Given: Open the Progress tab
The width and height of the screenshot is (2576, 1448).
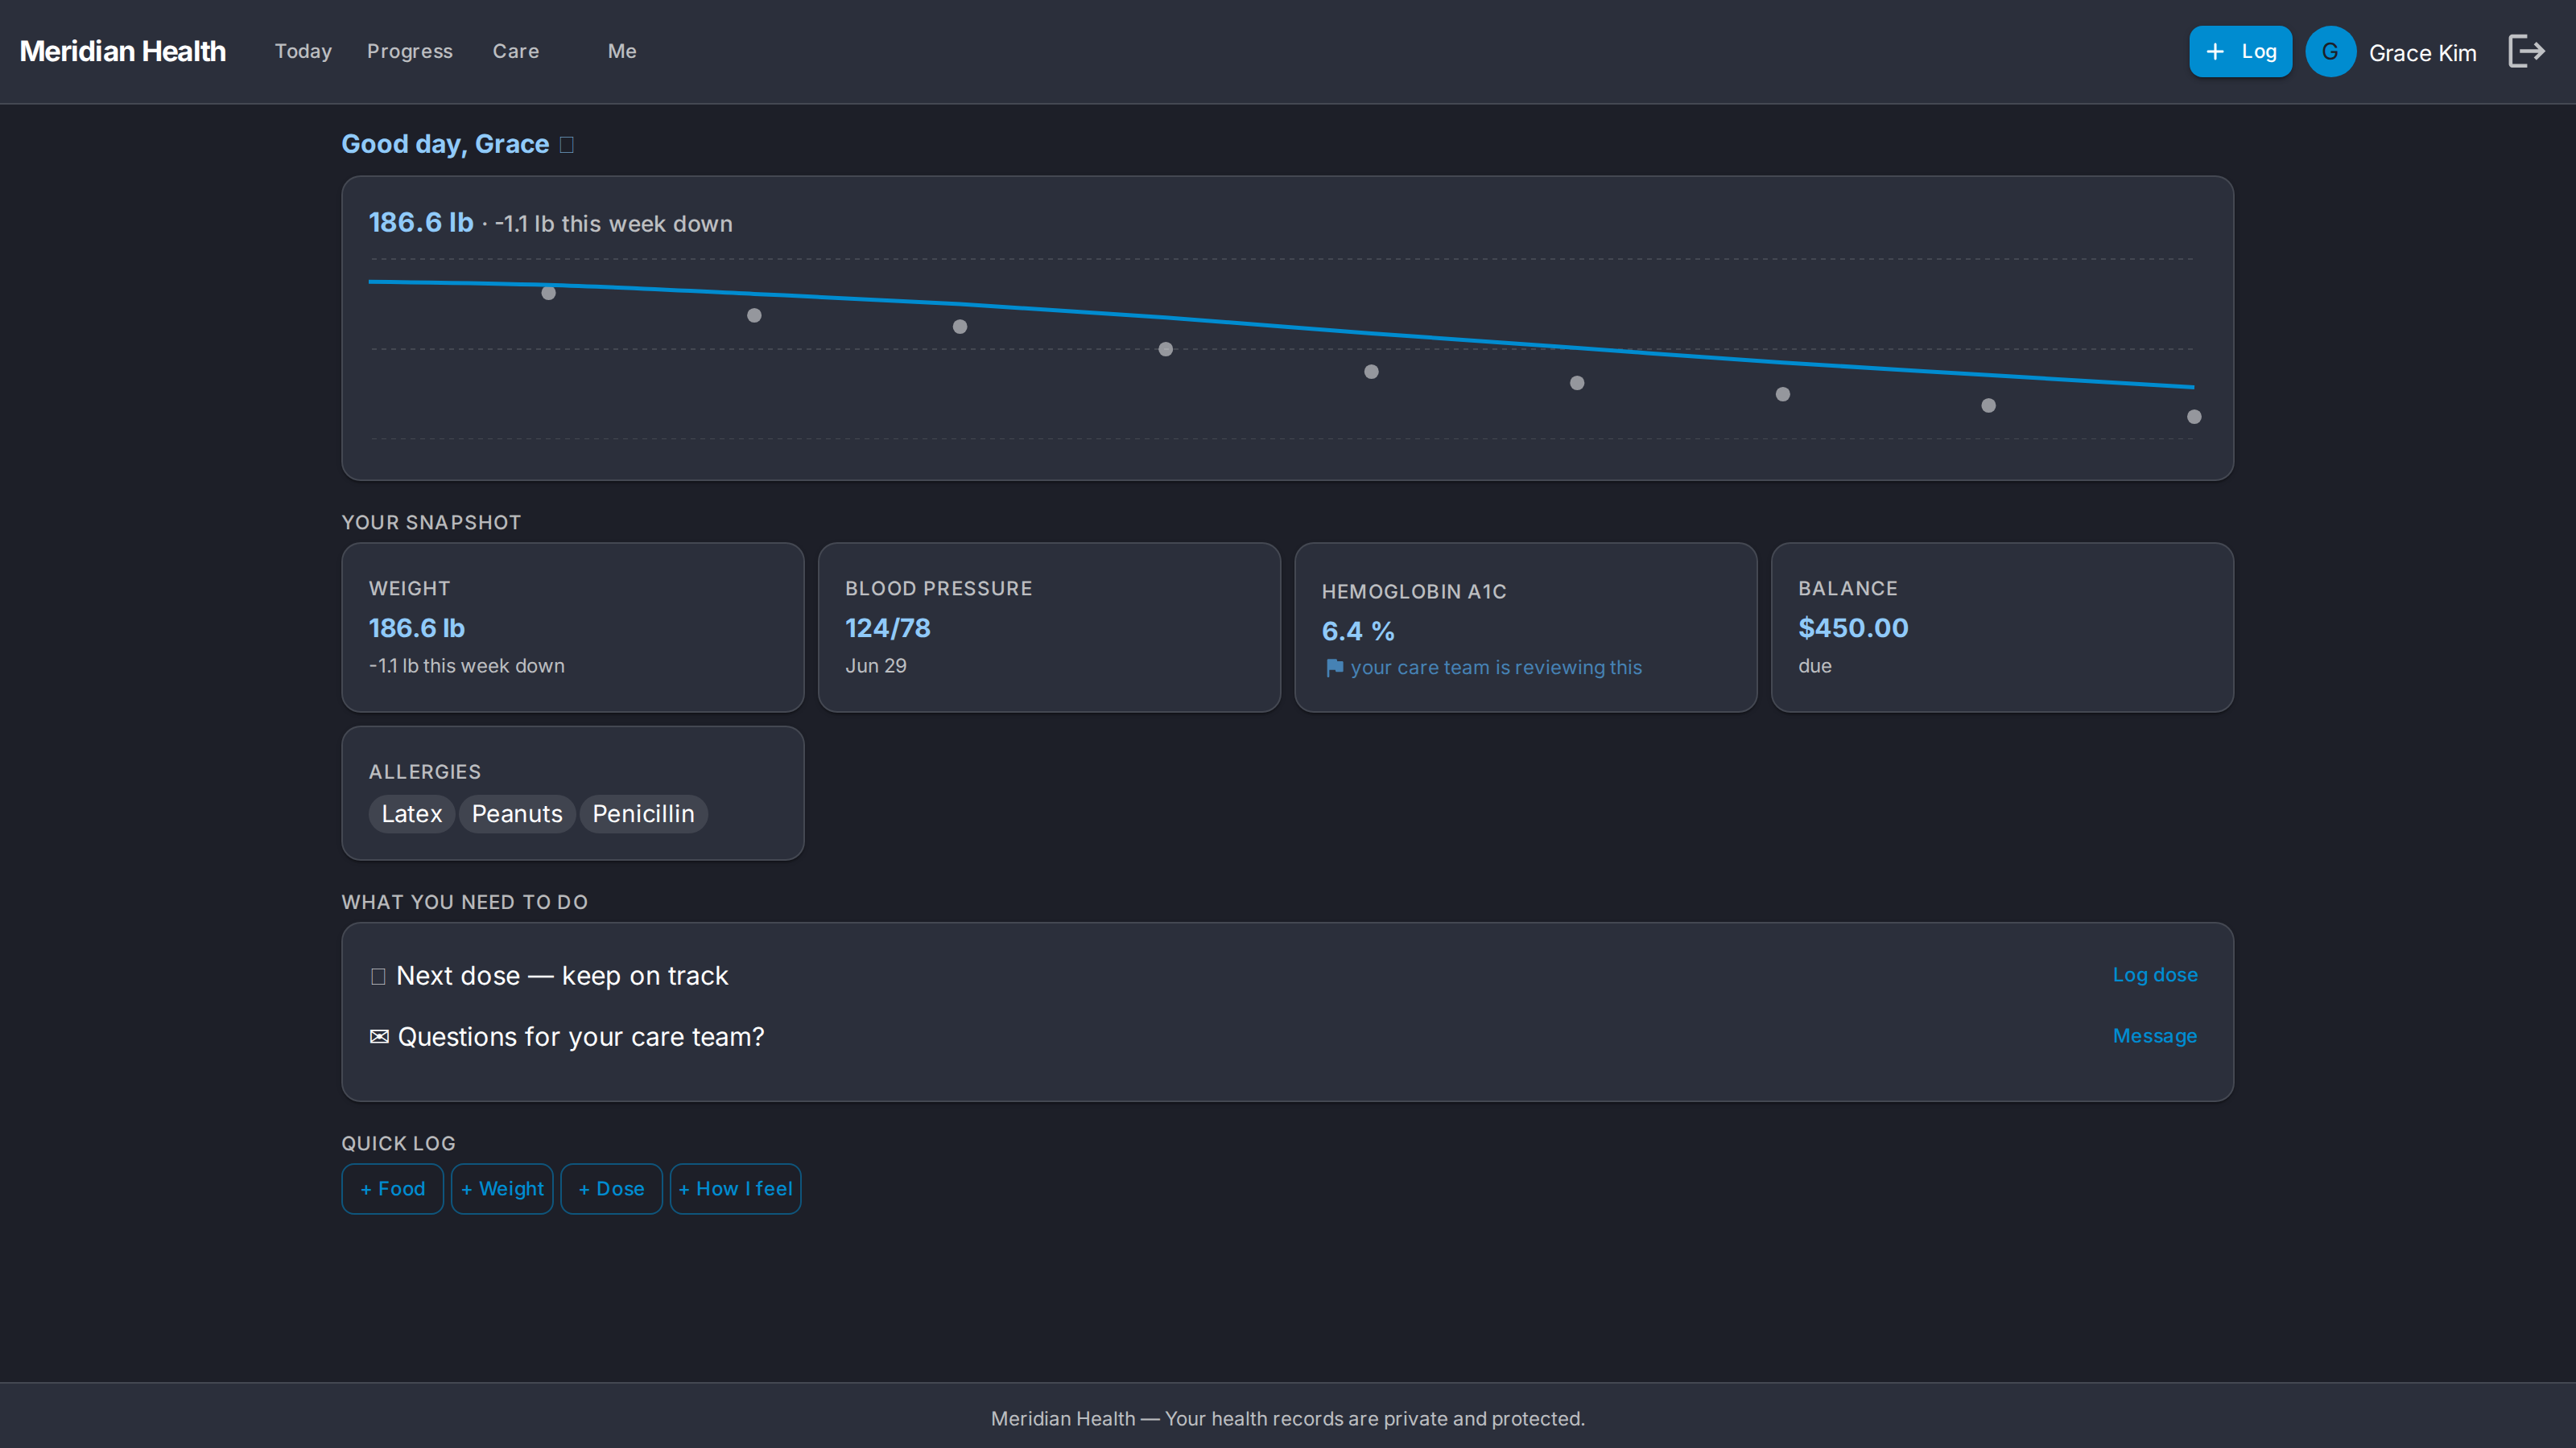Looking at the screenshot, I should pyautogui.click(x=409, y=52).
